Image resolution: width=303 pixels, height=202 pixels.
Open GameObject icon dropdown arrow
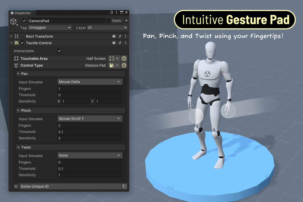[x=17, y=25]
